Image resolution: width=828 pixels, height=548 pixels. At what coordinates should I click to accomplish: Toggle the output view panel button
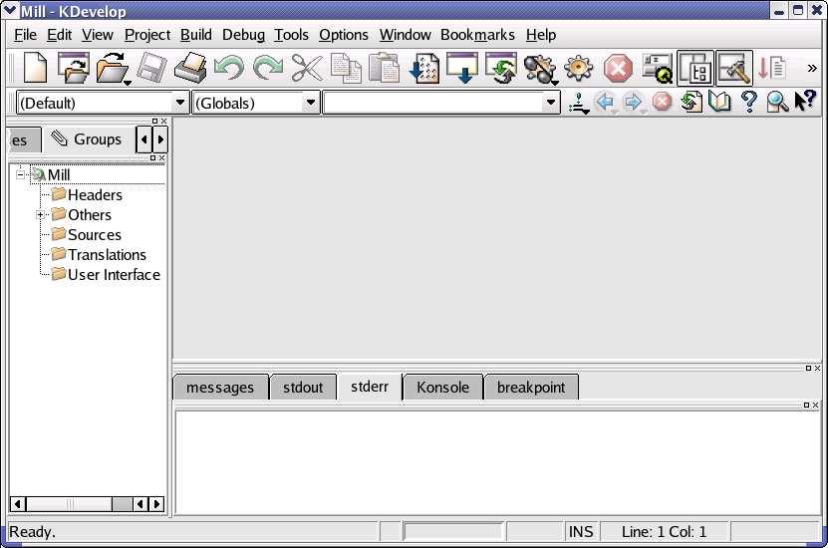click(x=734, y=68)
